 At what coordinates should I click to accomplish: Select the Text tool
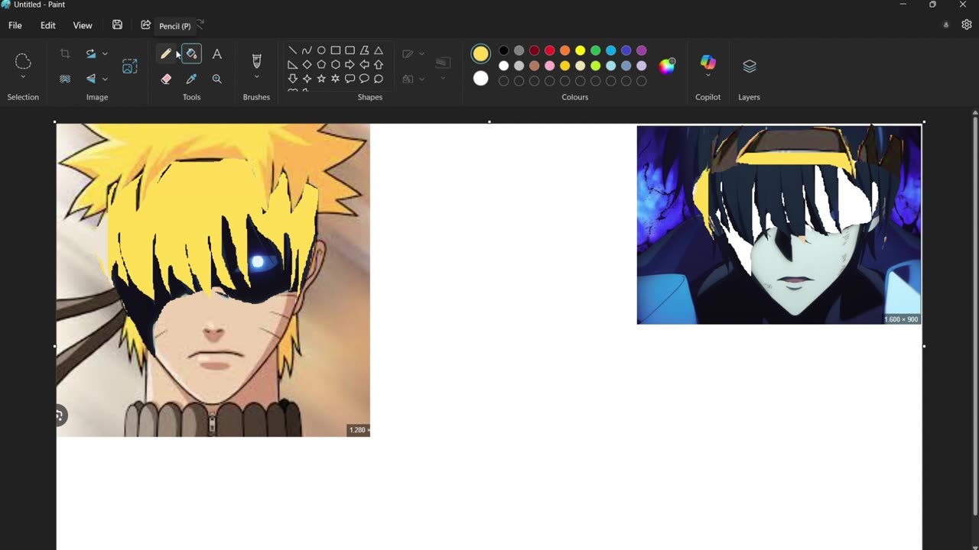pyautogui.click(x=217, y=53)
